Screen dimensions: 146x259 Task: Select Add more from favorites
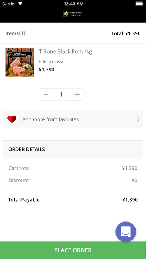click(x=73, y=119)
